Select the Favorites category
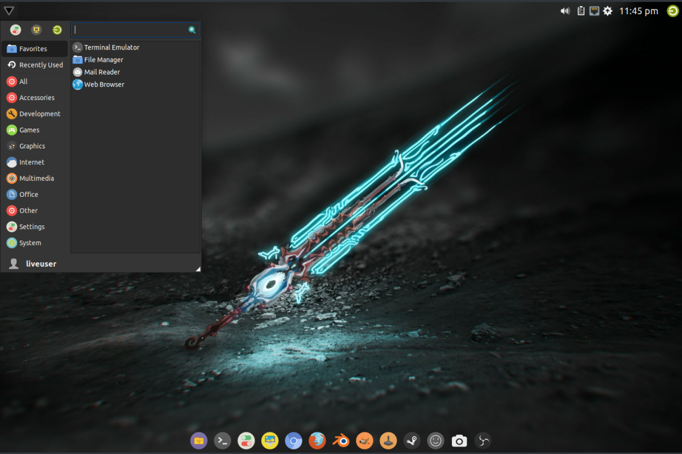The height and width of the screenshot is (454, 682). (x=35, y=49)
